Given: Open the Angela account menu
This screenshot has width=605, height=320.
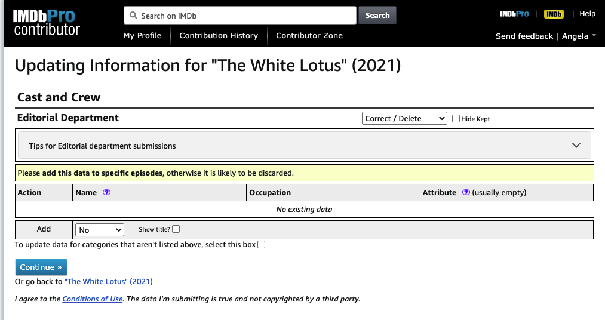Looking at the screenshot, I should pos(579,36).
